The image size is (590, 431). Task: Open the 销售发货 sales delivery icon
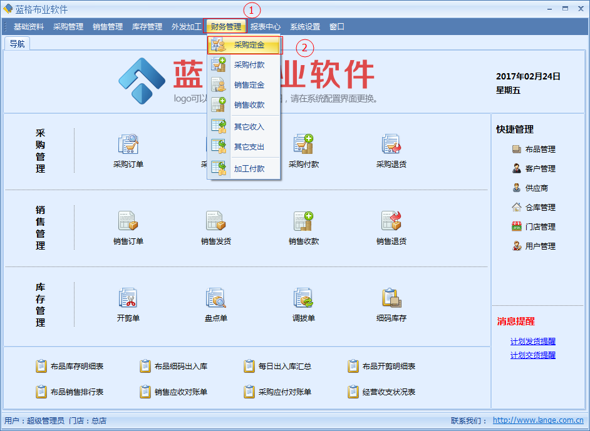click(x=216, y=221)
